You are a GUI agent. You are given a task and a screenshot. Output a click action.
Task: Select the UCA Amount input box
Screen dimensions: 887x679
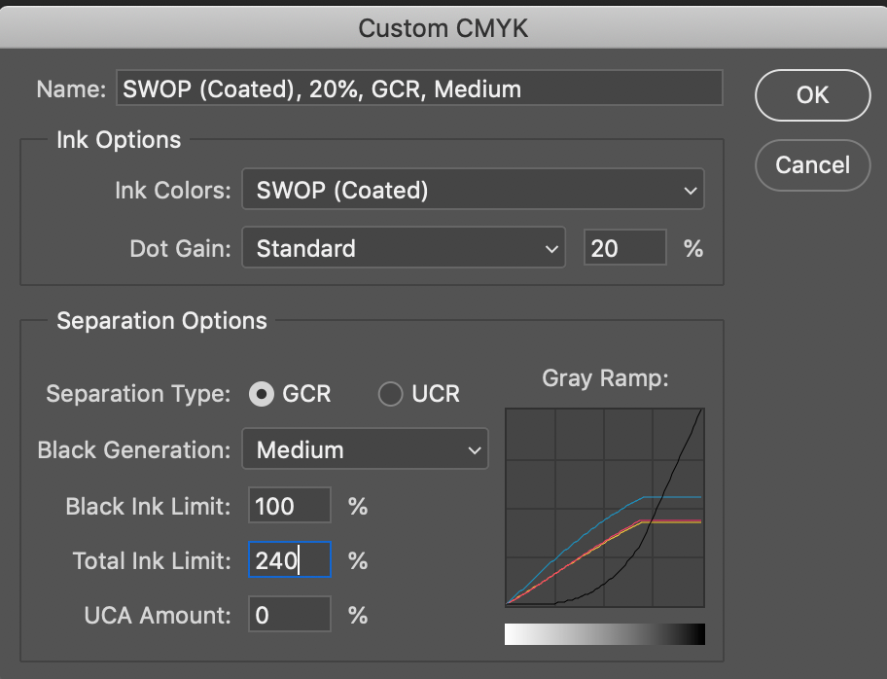290,616
